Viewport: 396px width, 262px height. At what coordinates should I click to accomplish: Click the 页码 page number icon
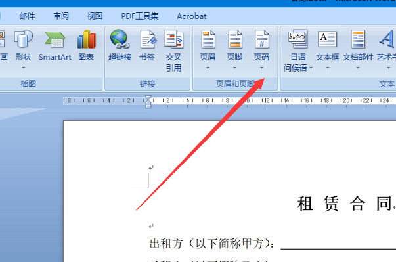click(261, 39)
